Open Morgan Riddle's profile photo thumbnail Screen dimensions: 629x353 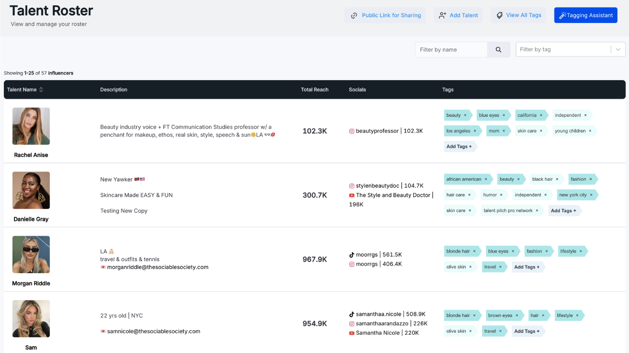31,255
